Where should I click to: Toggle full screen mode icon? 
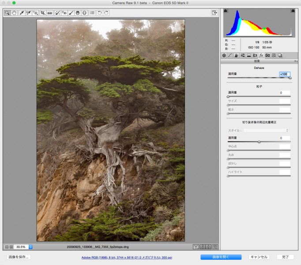tap(214, 13)
